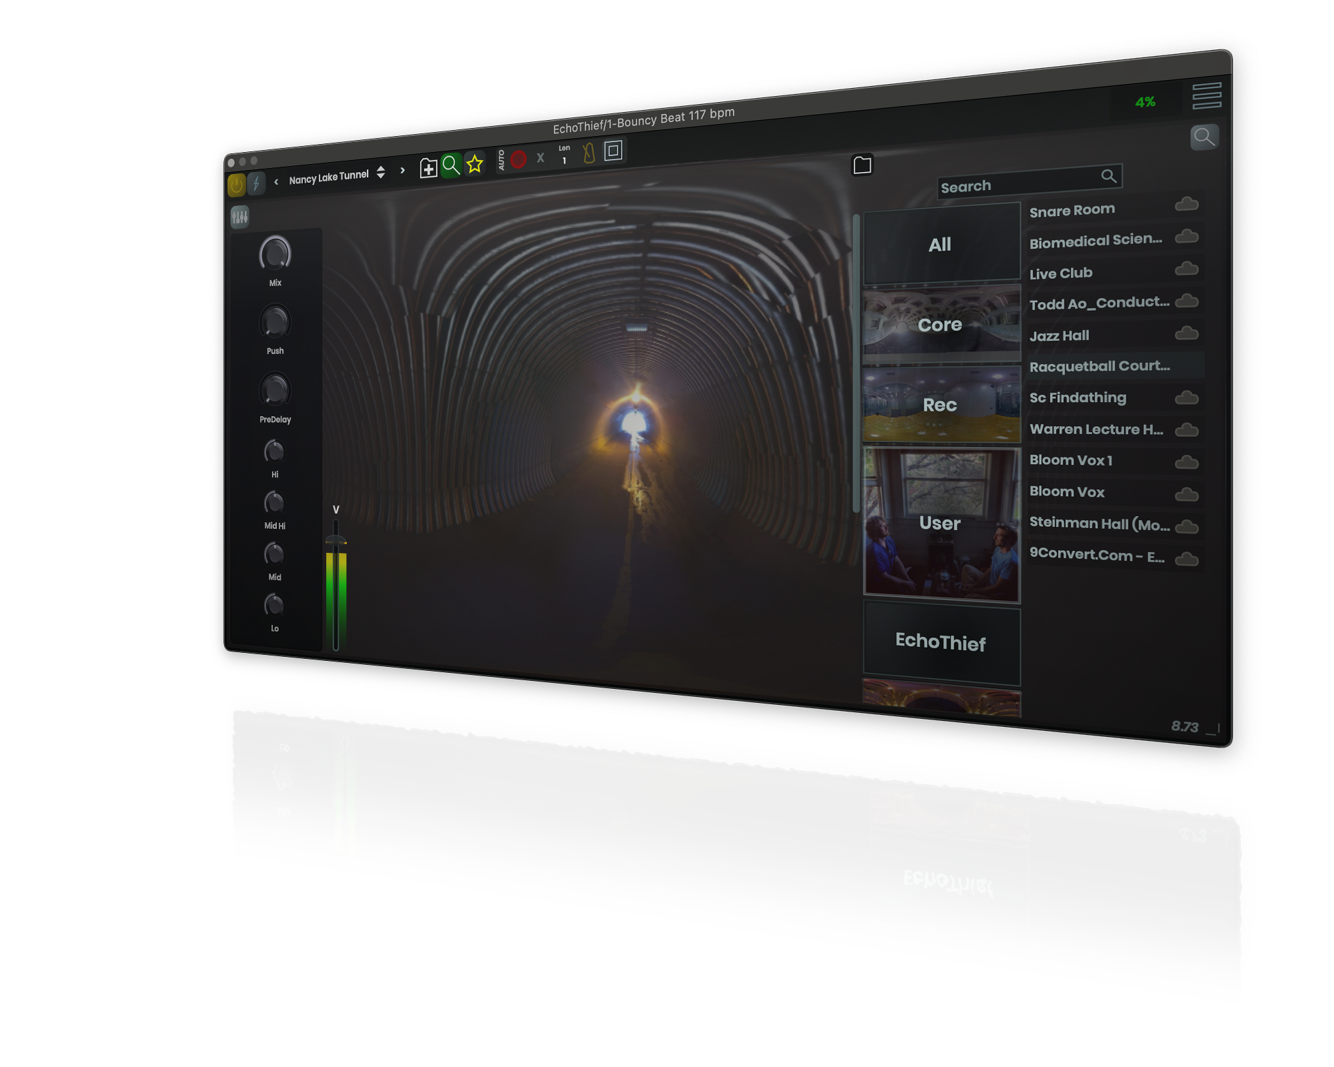Viewport: 1334px width, 1067px height.
Task: Click the folder icon above browser
Action: 862,165
